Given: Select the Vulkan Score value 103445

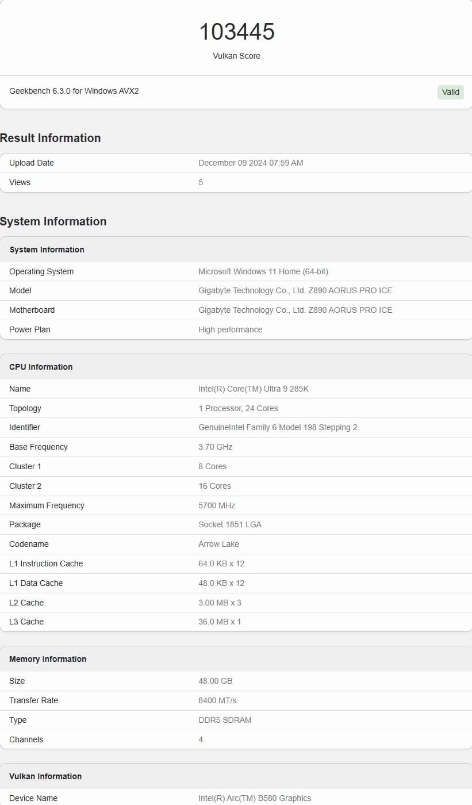Looking at the screenshot, I should tap(237, 32).
